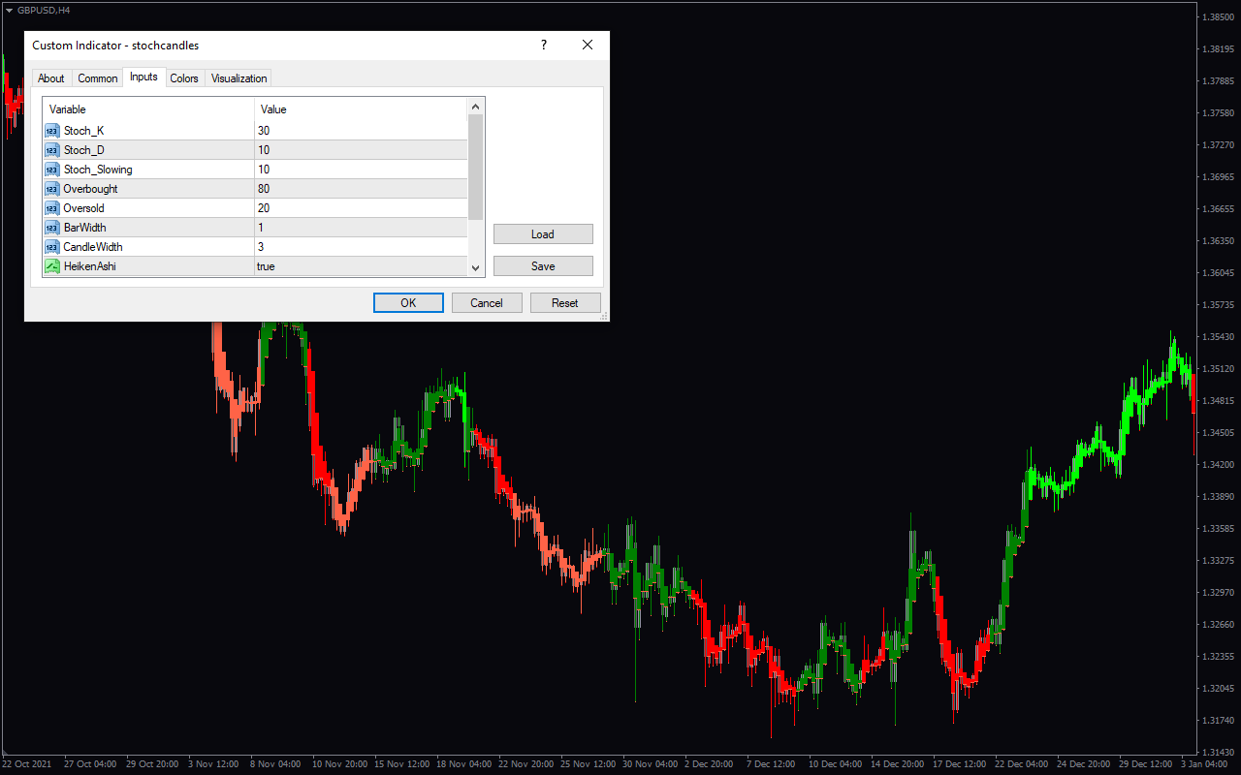Image resolution: width=1241 pixels, height=775 pixels.
Task: Select the Stoch_K value 30
Action: pos(361,131)
